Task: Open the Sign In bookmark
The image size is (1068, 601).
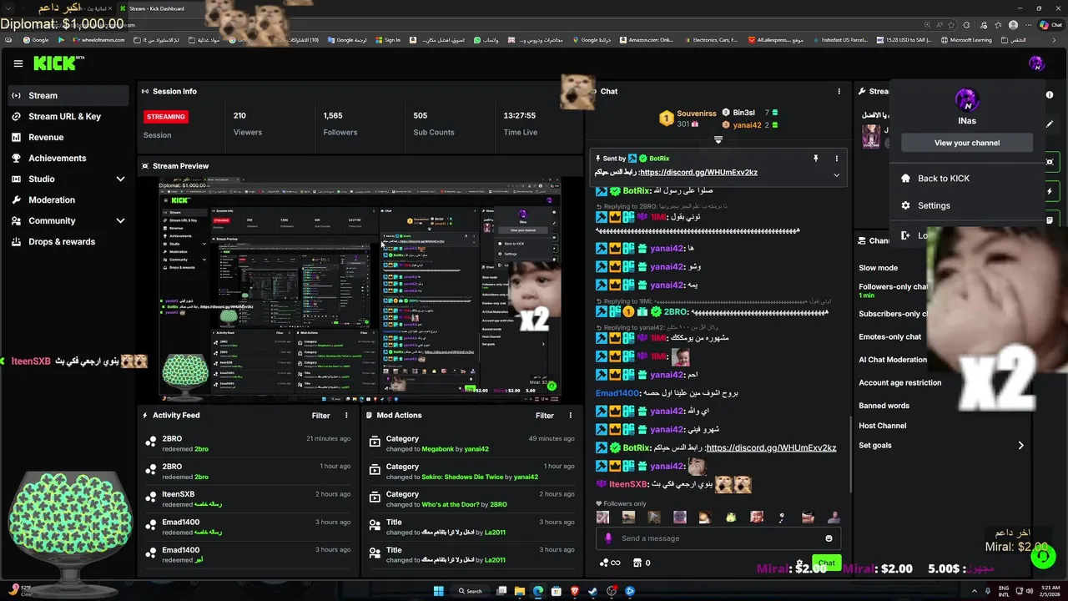Action: click(388, 39)
